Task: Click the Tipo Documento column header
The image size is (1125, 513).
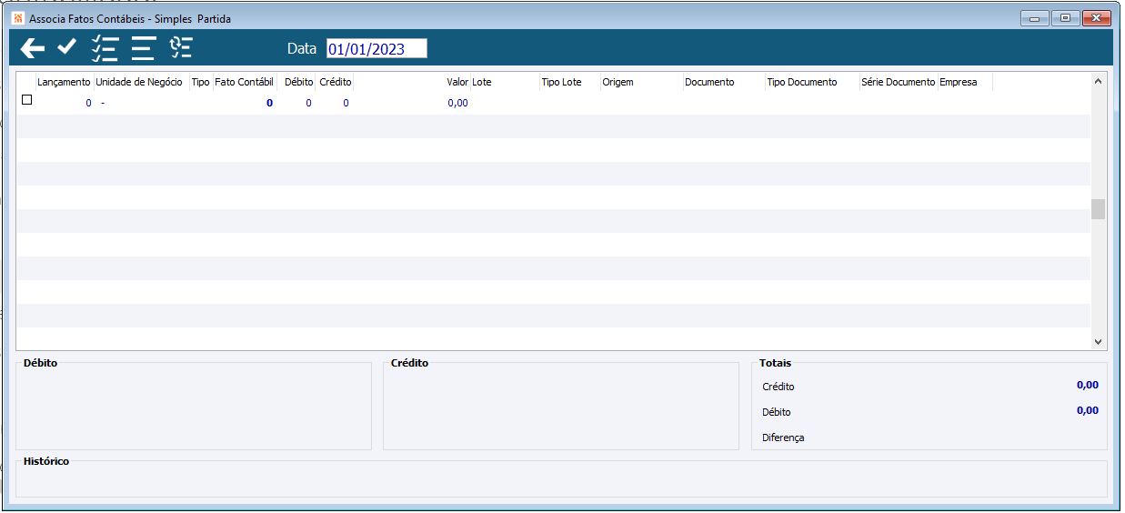Action: pos(812,82)
